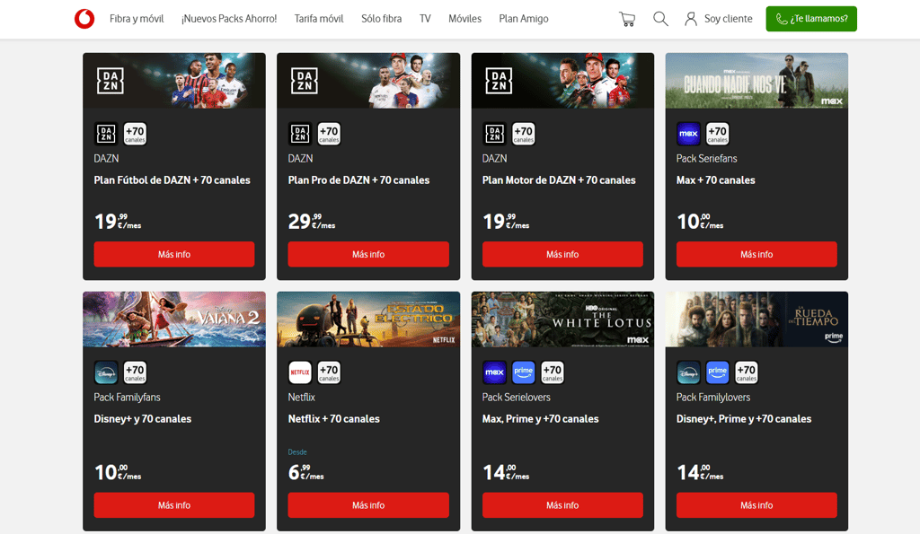
Task: Click Max icon in Pack Seriefans card
Action: coord(688,134)
